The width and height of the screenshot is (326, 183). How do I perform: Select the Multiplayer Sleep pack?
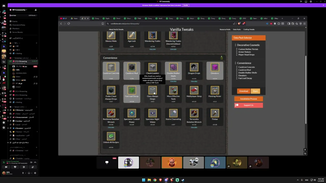tap(194, 94)
